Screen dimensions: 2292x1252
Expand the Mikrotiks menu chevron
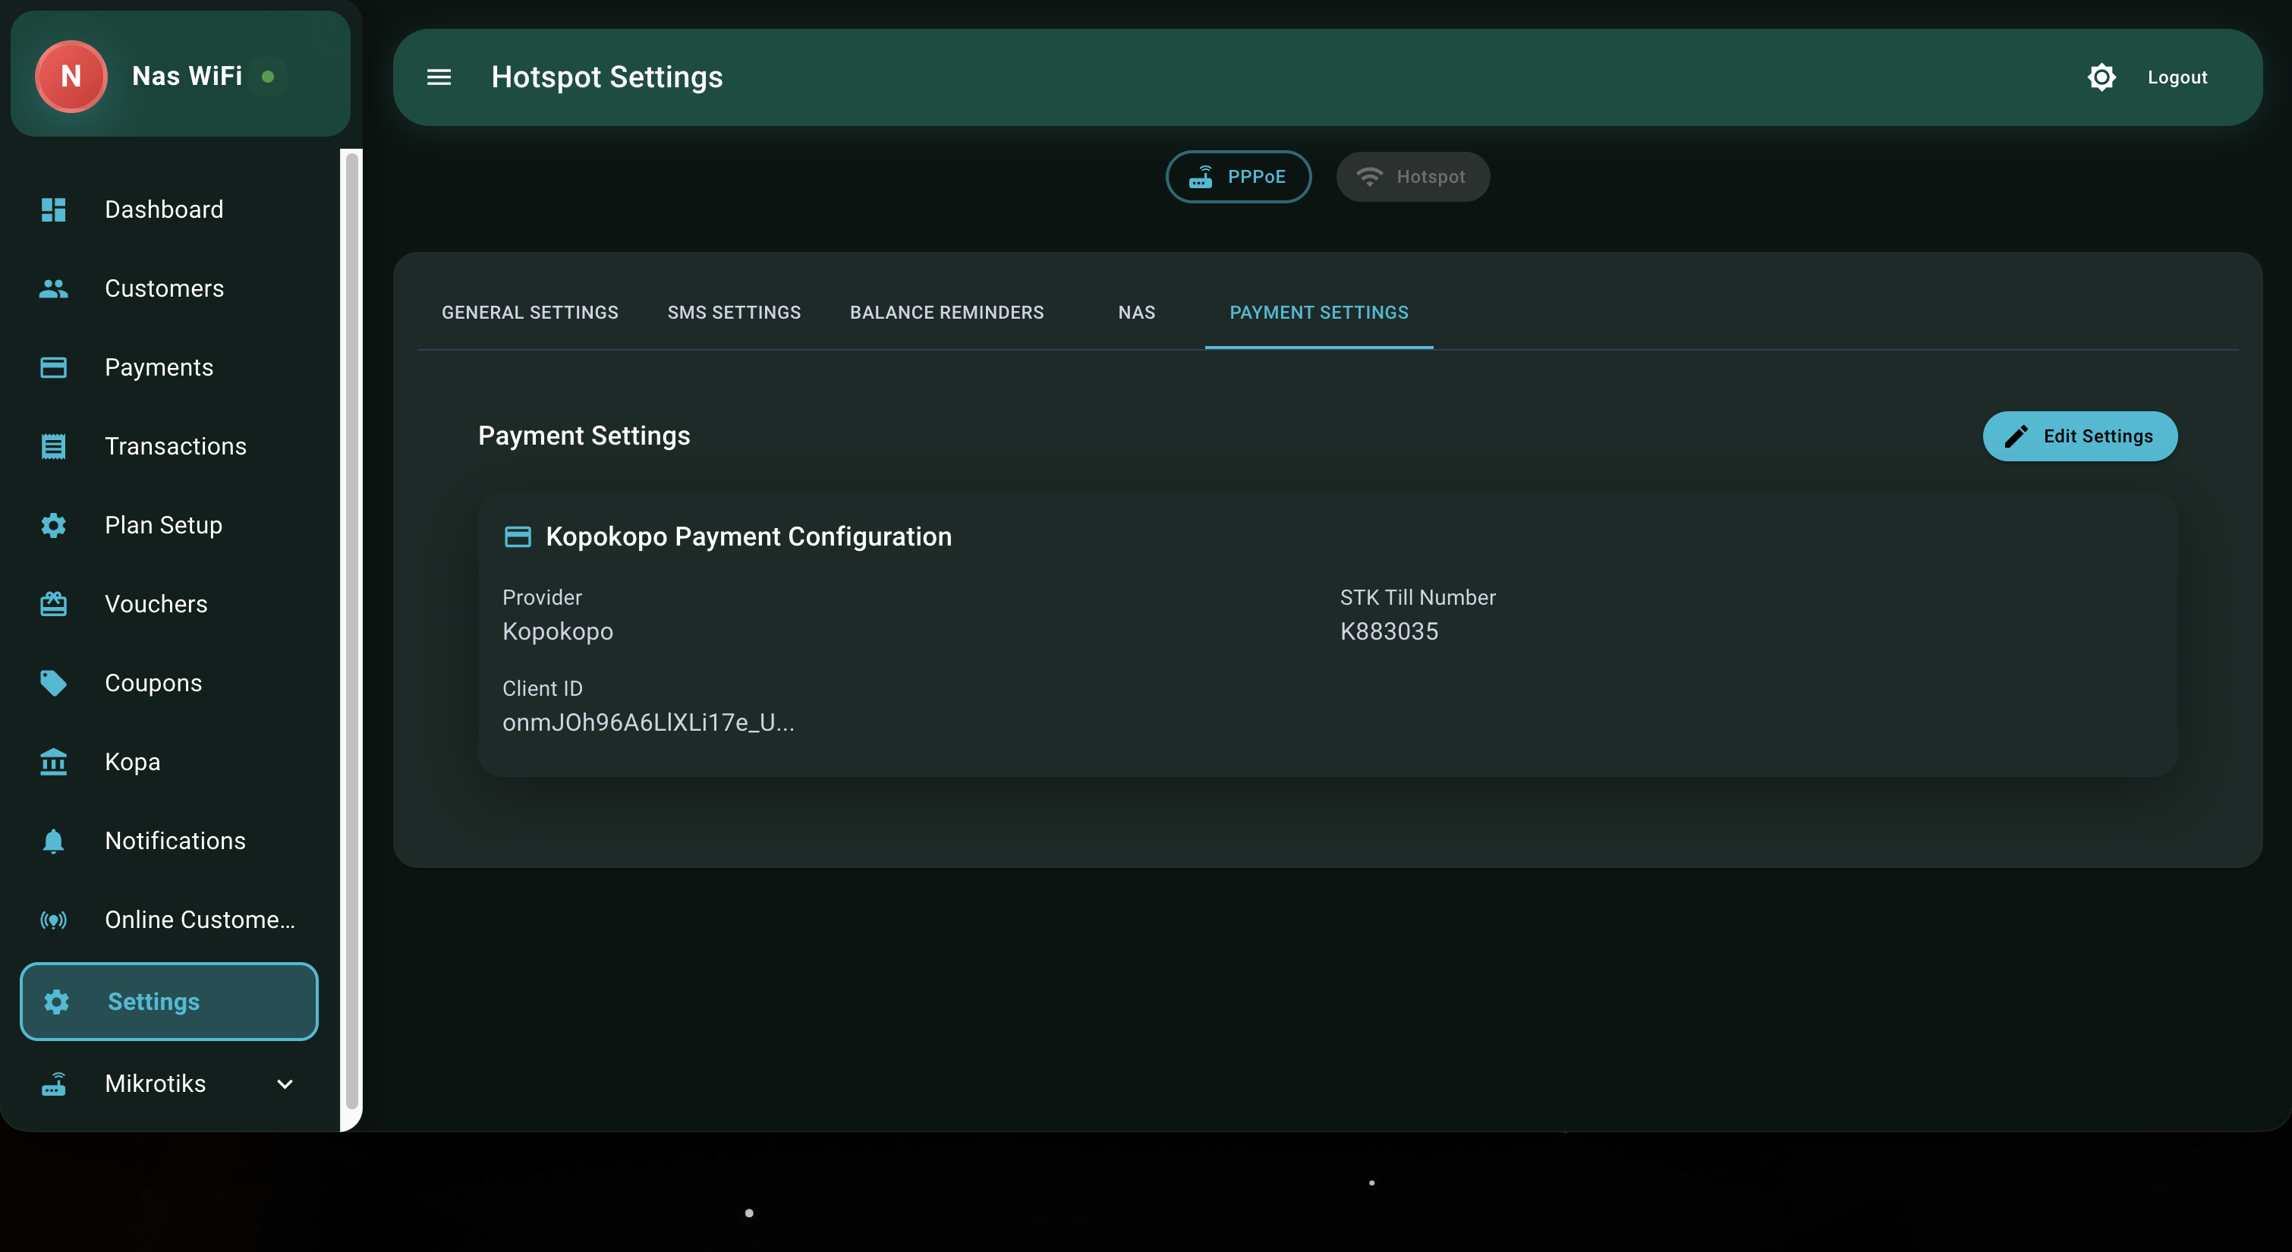click(x=284, y=1084)
